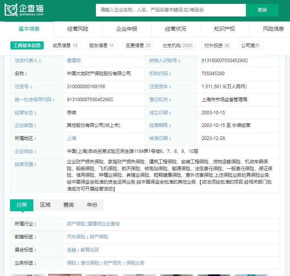Open the 上海 region link

coord(72,138)
